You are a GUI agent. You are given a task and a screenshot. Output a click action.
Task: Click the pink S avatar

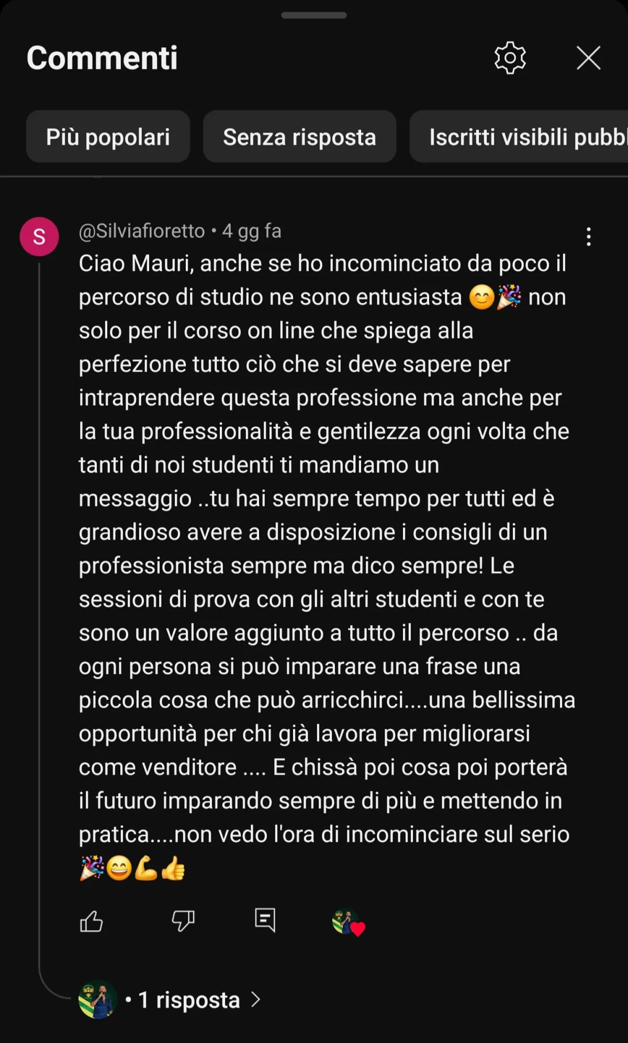(x=39, y=237)
